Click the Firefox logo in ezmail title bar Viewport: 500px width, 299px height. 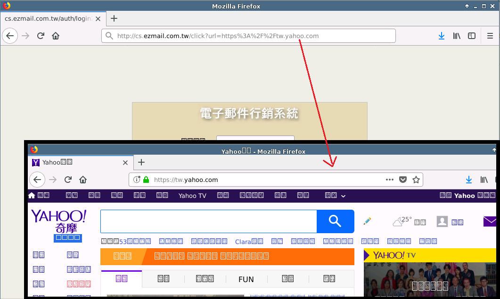(x=7, y=6)
